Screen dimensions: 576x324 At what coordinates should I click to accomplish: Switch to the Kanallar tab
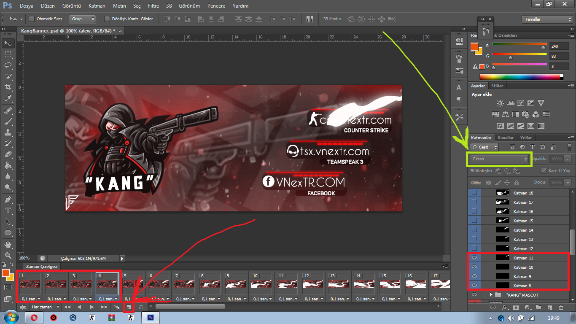coord(506,138)
